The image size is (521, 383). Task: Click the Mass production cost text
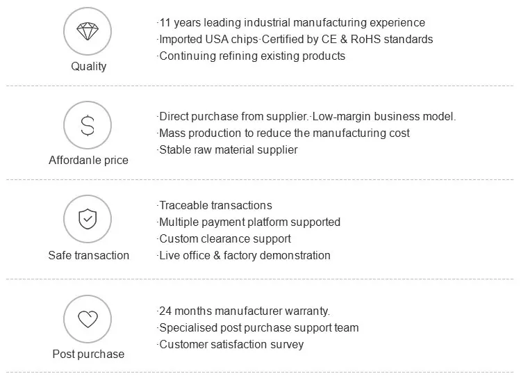click(284, 133)
